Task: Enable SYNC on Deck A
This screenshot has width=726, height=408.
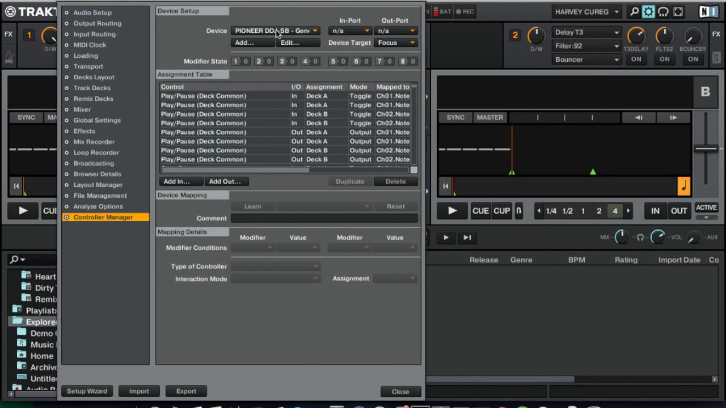Action: click(x=26, y=117)
